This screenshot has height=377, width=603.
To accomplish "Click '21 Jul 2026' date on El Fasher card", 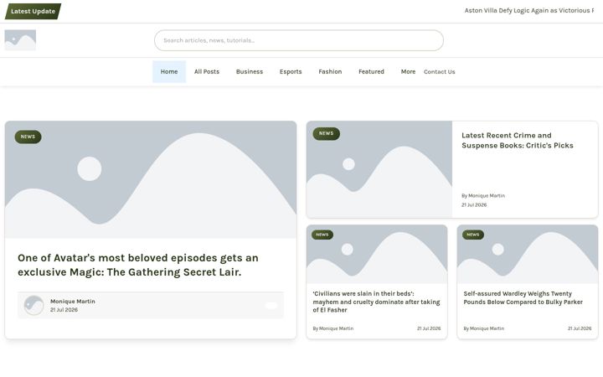I will (x=429, y=328).
